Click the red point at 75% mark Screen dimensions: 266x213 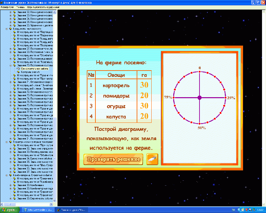[174, 98]
